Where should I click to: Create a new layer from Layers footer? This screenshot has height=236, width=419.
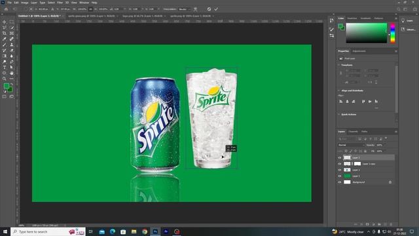385,224
